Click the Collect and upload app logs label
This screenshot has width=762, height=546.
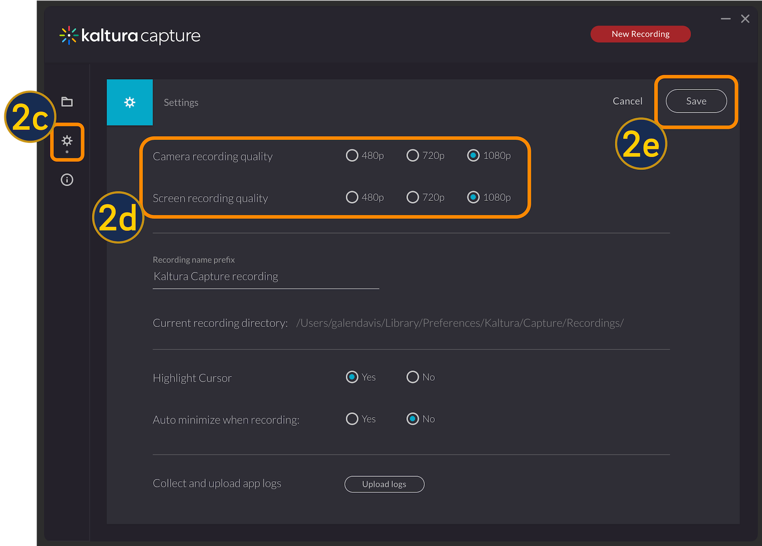point(217,484)
